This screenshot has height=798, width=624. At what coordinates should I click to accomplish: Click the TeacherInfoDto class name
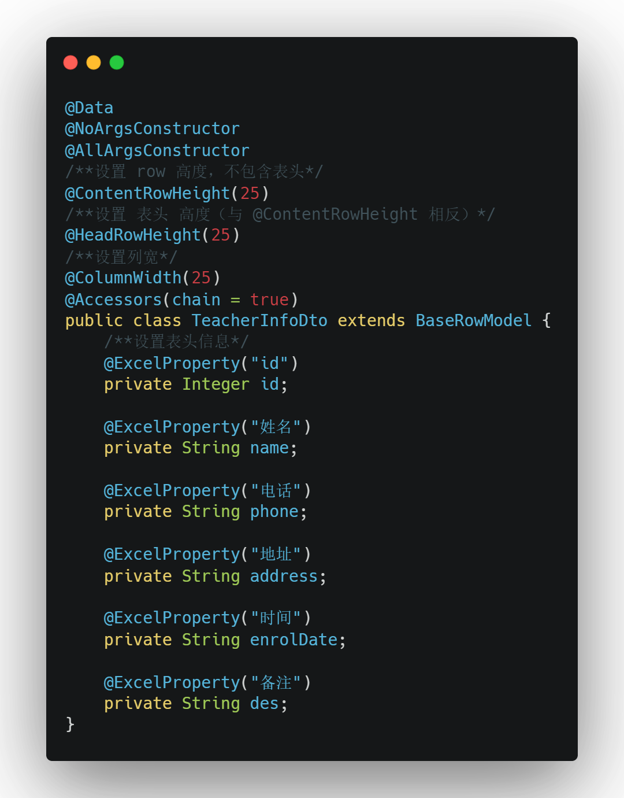(259, 320)
